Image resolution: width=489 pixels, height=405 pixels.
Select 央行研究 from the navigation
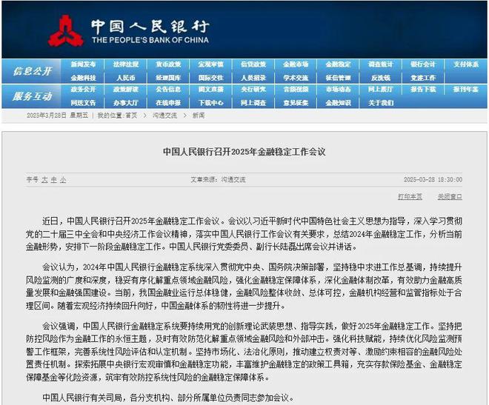[253, 90]
